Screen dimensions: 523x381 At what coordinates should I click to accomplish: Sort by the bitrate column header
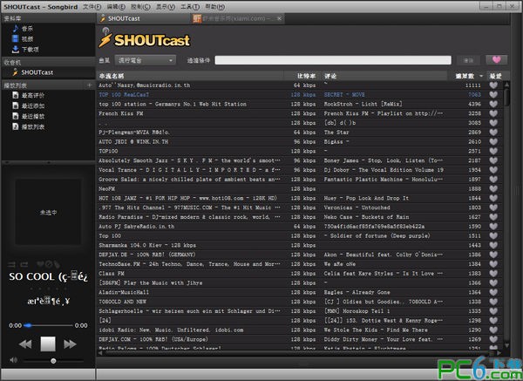pos(302,76)
